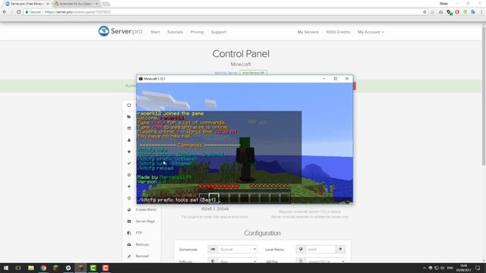
Task: Switch to the Server.pro browser tab
Action: point(26,4)
